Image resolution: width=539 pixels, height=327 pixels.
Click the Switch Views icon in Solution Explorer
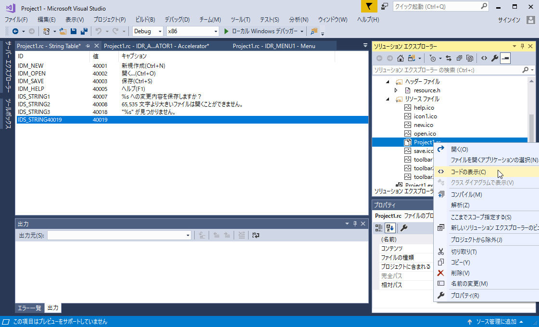tap(412, 59)
